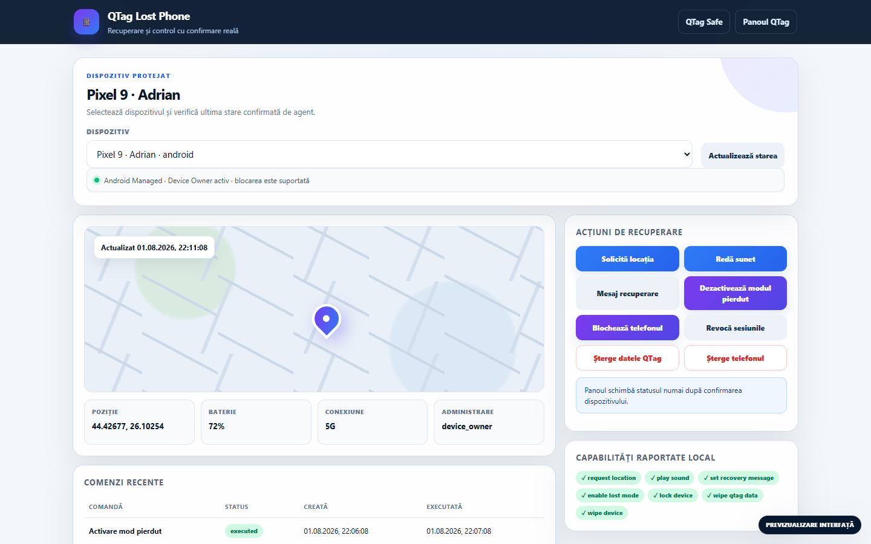Click the lock device capability chip
The image size is (871, 544).
point(673,495)
